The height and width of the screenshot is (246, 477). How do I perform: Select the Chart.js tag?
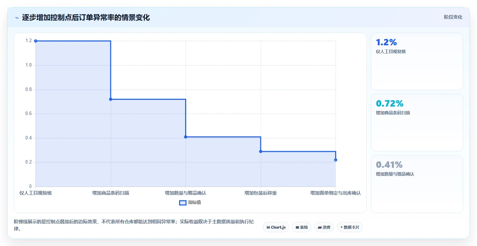pyautogui.click(x=276, y=227)
